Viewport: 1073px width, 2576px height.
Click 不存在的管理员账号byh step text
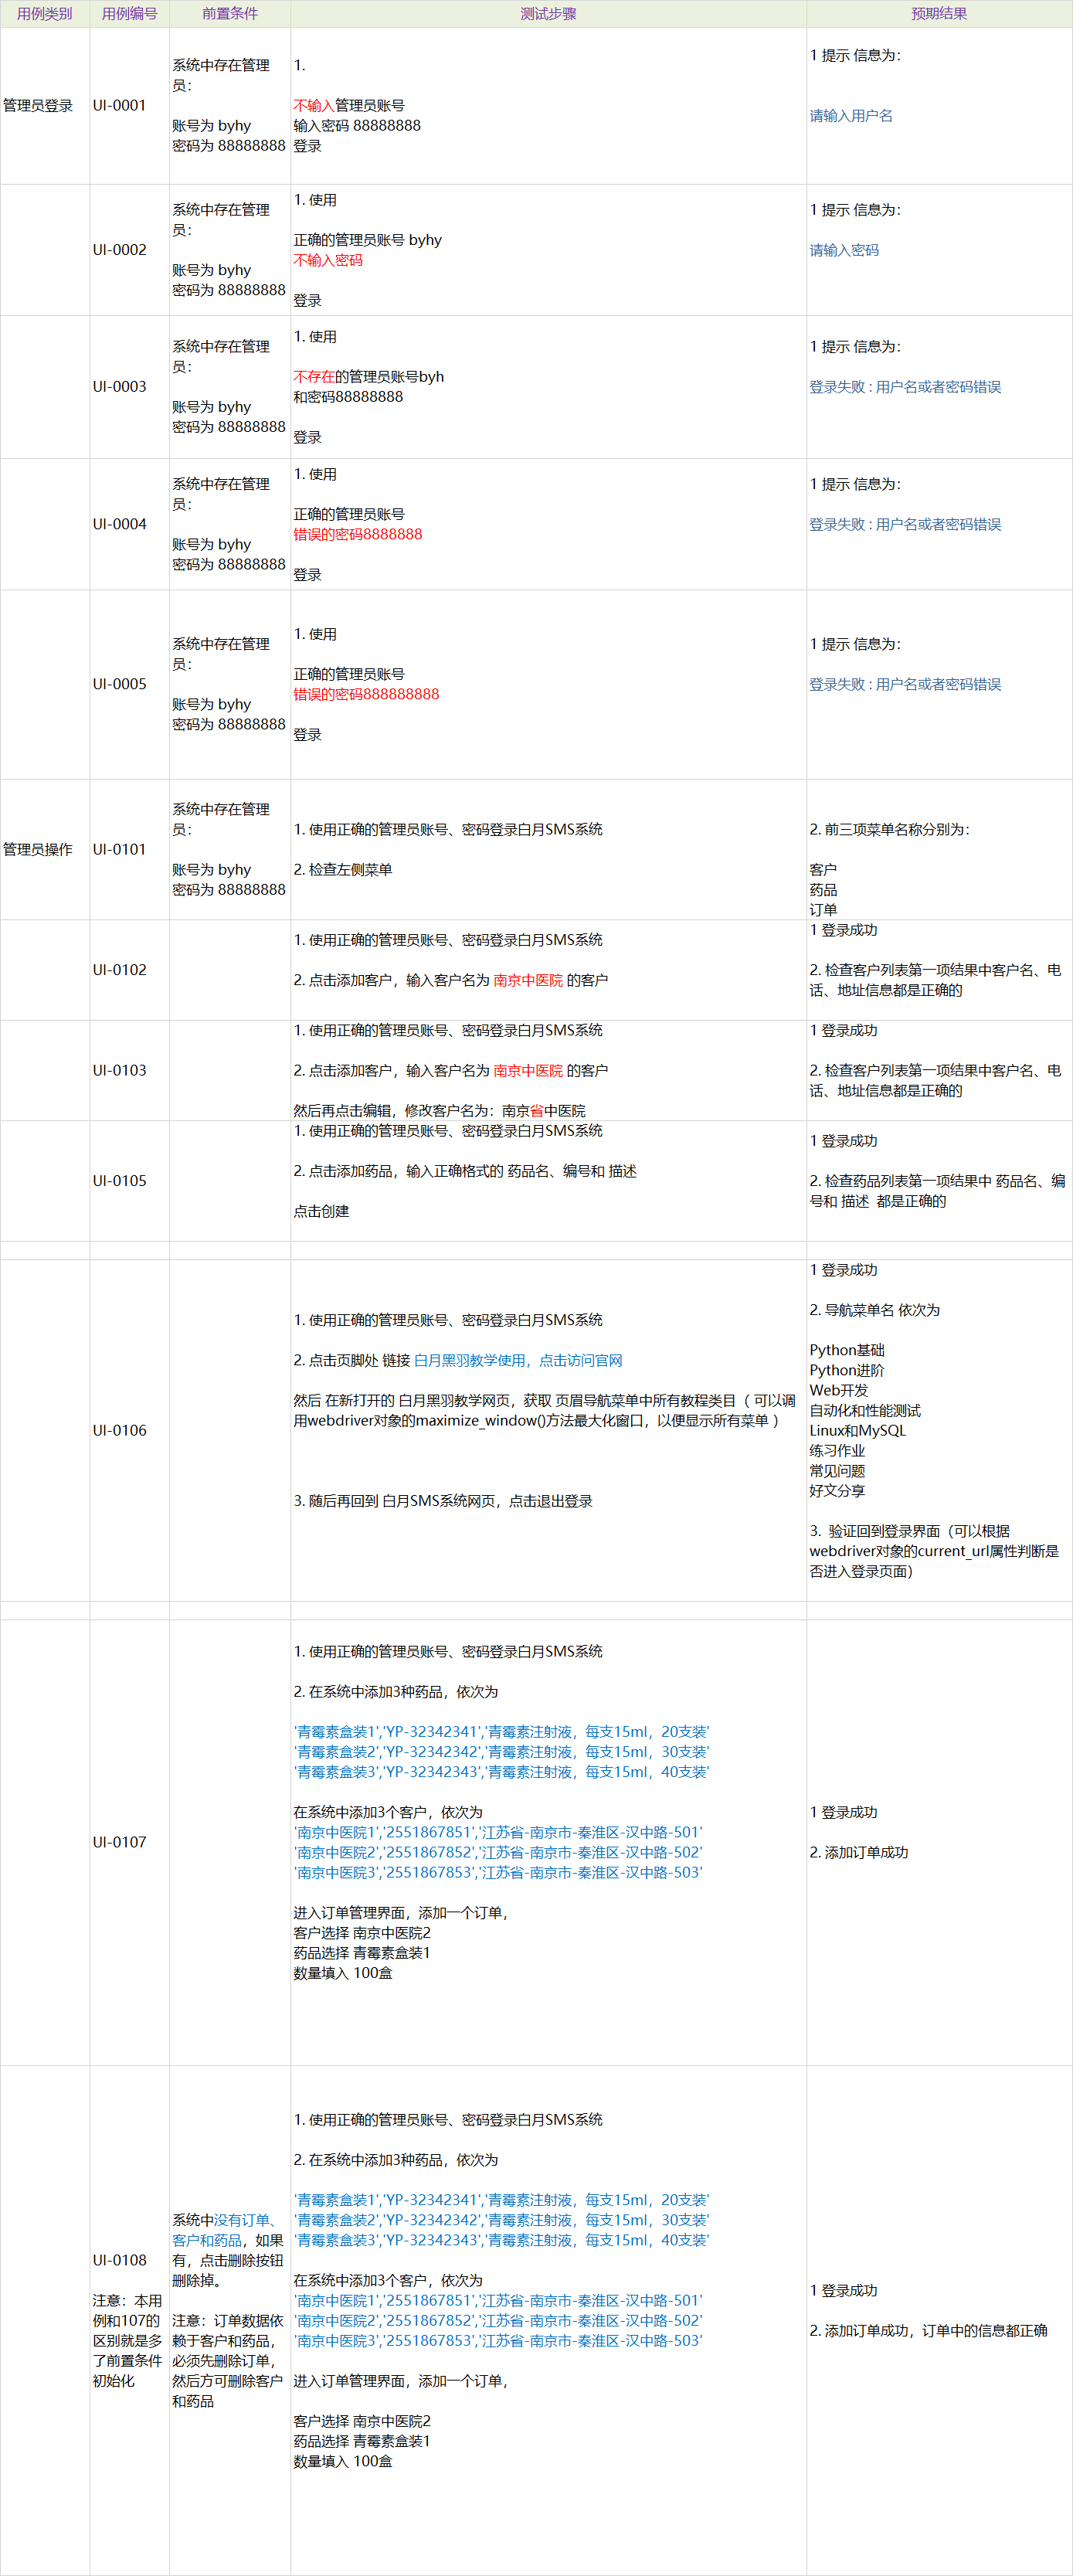pyautogui.click(x=369, y=377)
